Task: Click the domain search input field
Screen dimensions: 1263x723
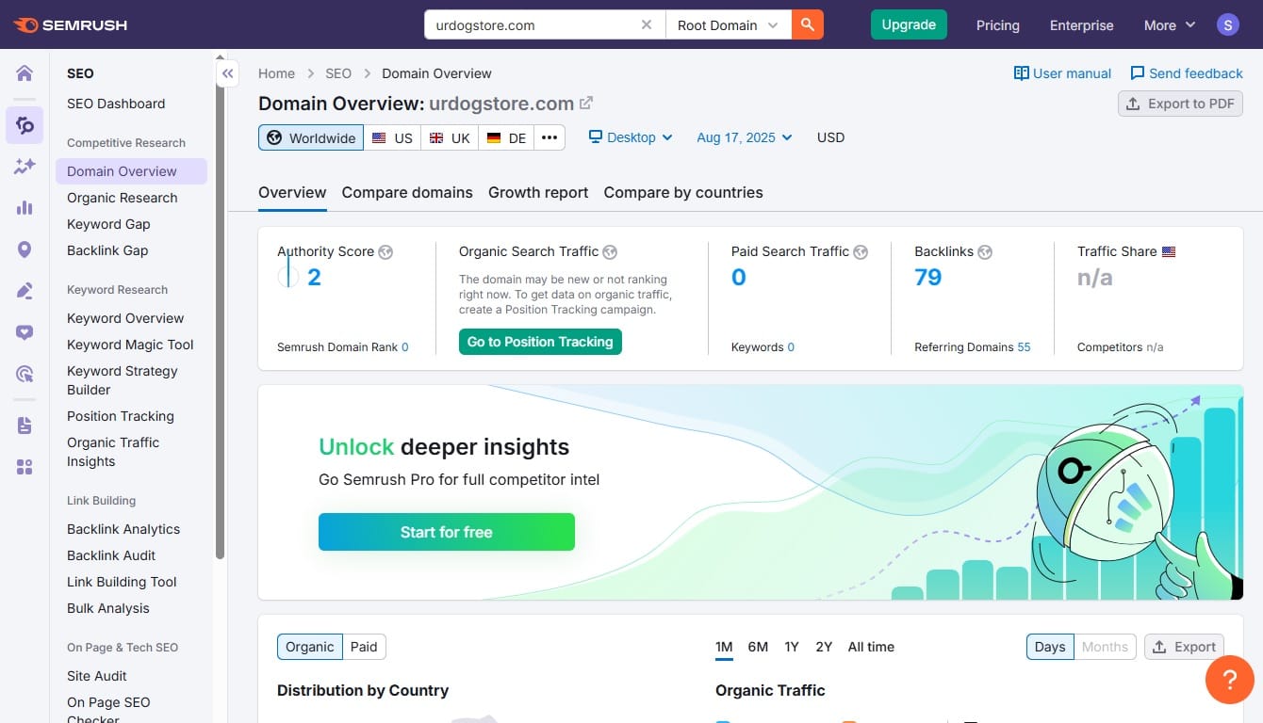Action: coord(533,25)
